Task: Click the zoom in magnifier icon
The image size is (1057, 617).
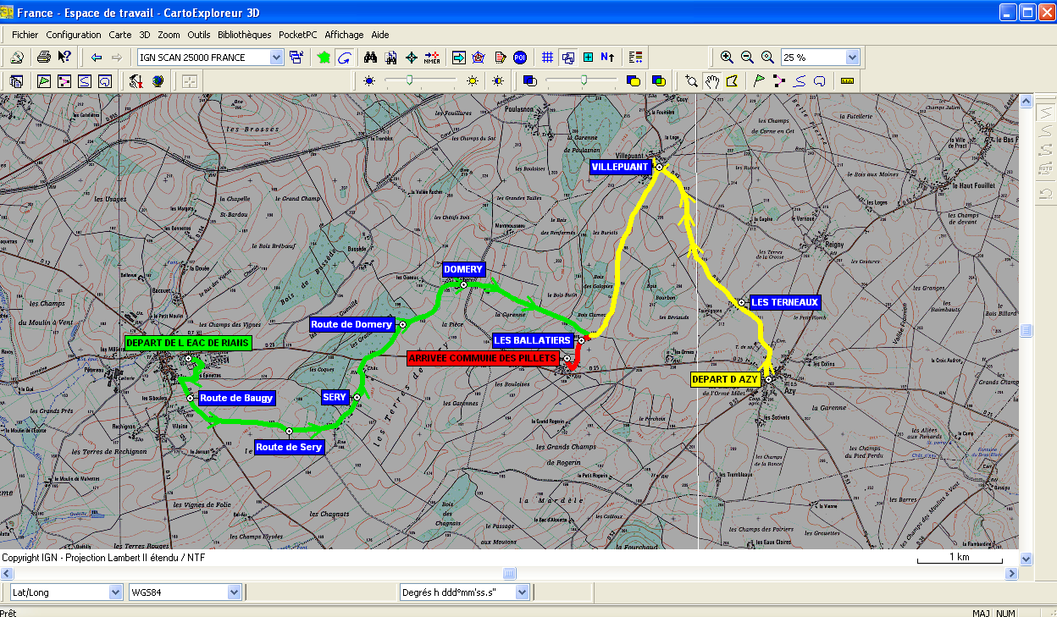Action: [x=727, y=58]
